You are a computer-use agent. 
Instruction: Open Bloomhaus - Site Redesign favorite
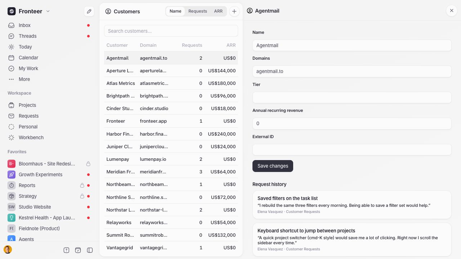49,164
